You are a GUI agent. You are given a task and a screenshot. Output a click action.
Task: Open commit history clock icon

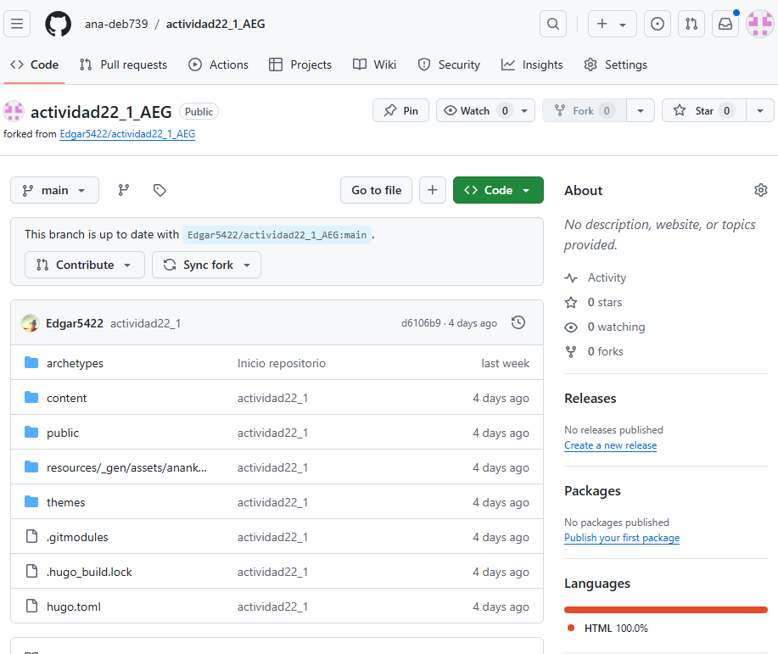pyautogui.click(x=518, y=322)
